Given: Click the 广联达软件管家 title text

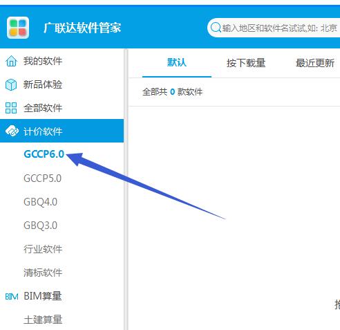Looking at the screenshot, I should click(x=82, y=28).
